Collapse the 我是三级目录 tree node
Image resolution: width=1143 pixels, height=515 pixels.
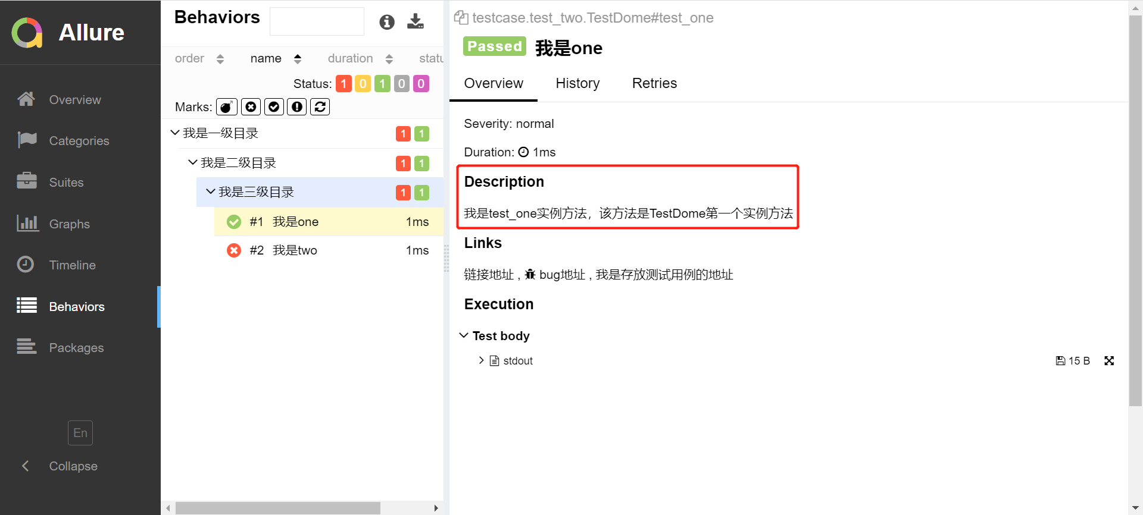point(211,191)
